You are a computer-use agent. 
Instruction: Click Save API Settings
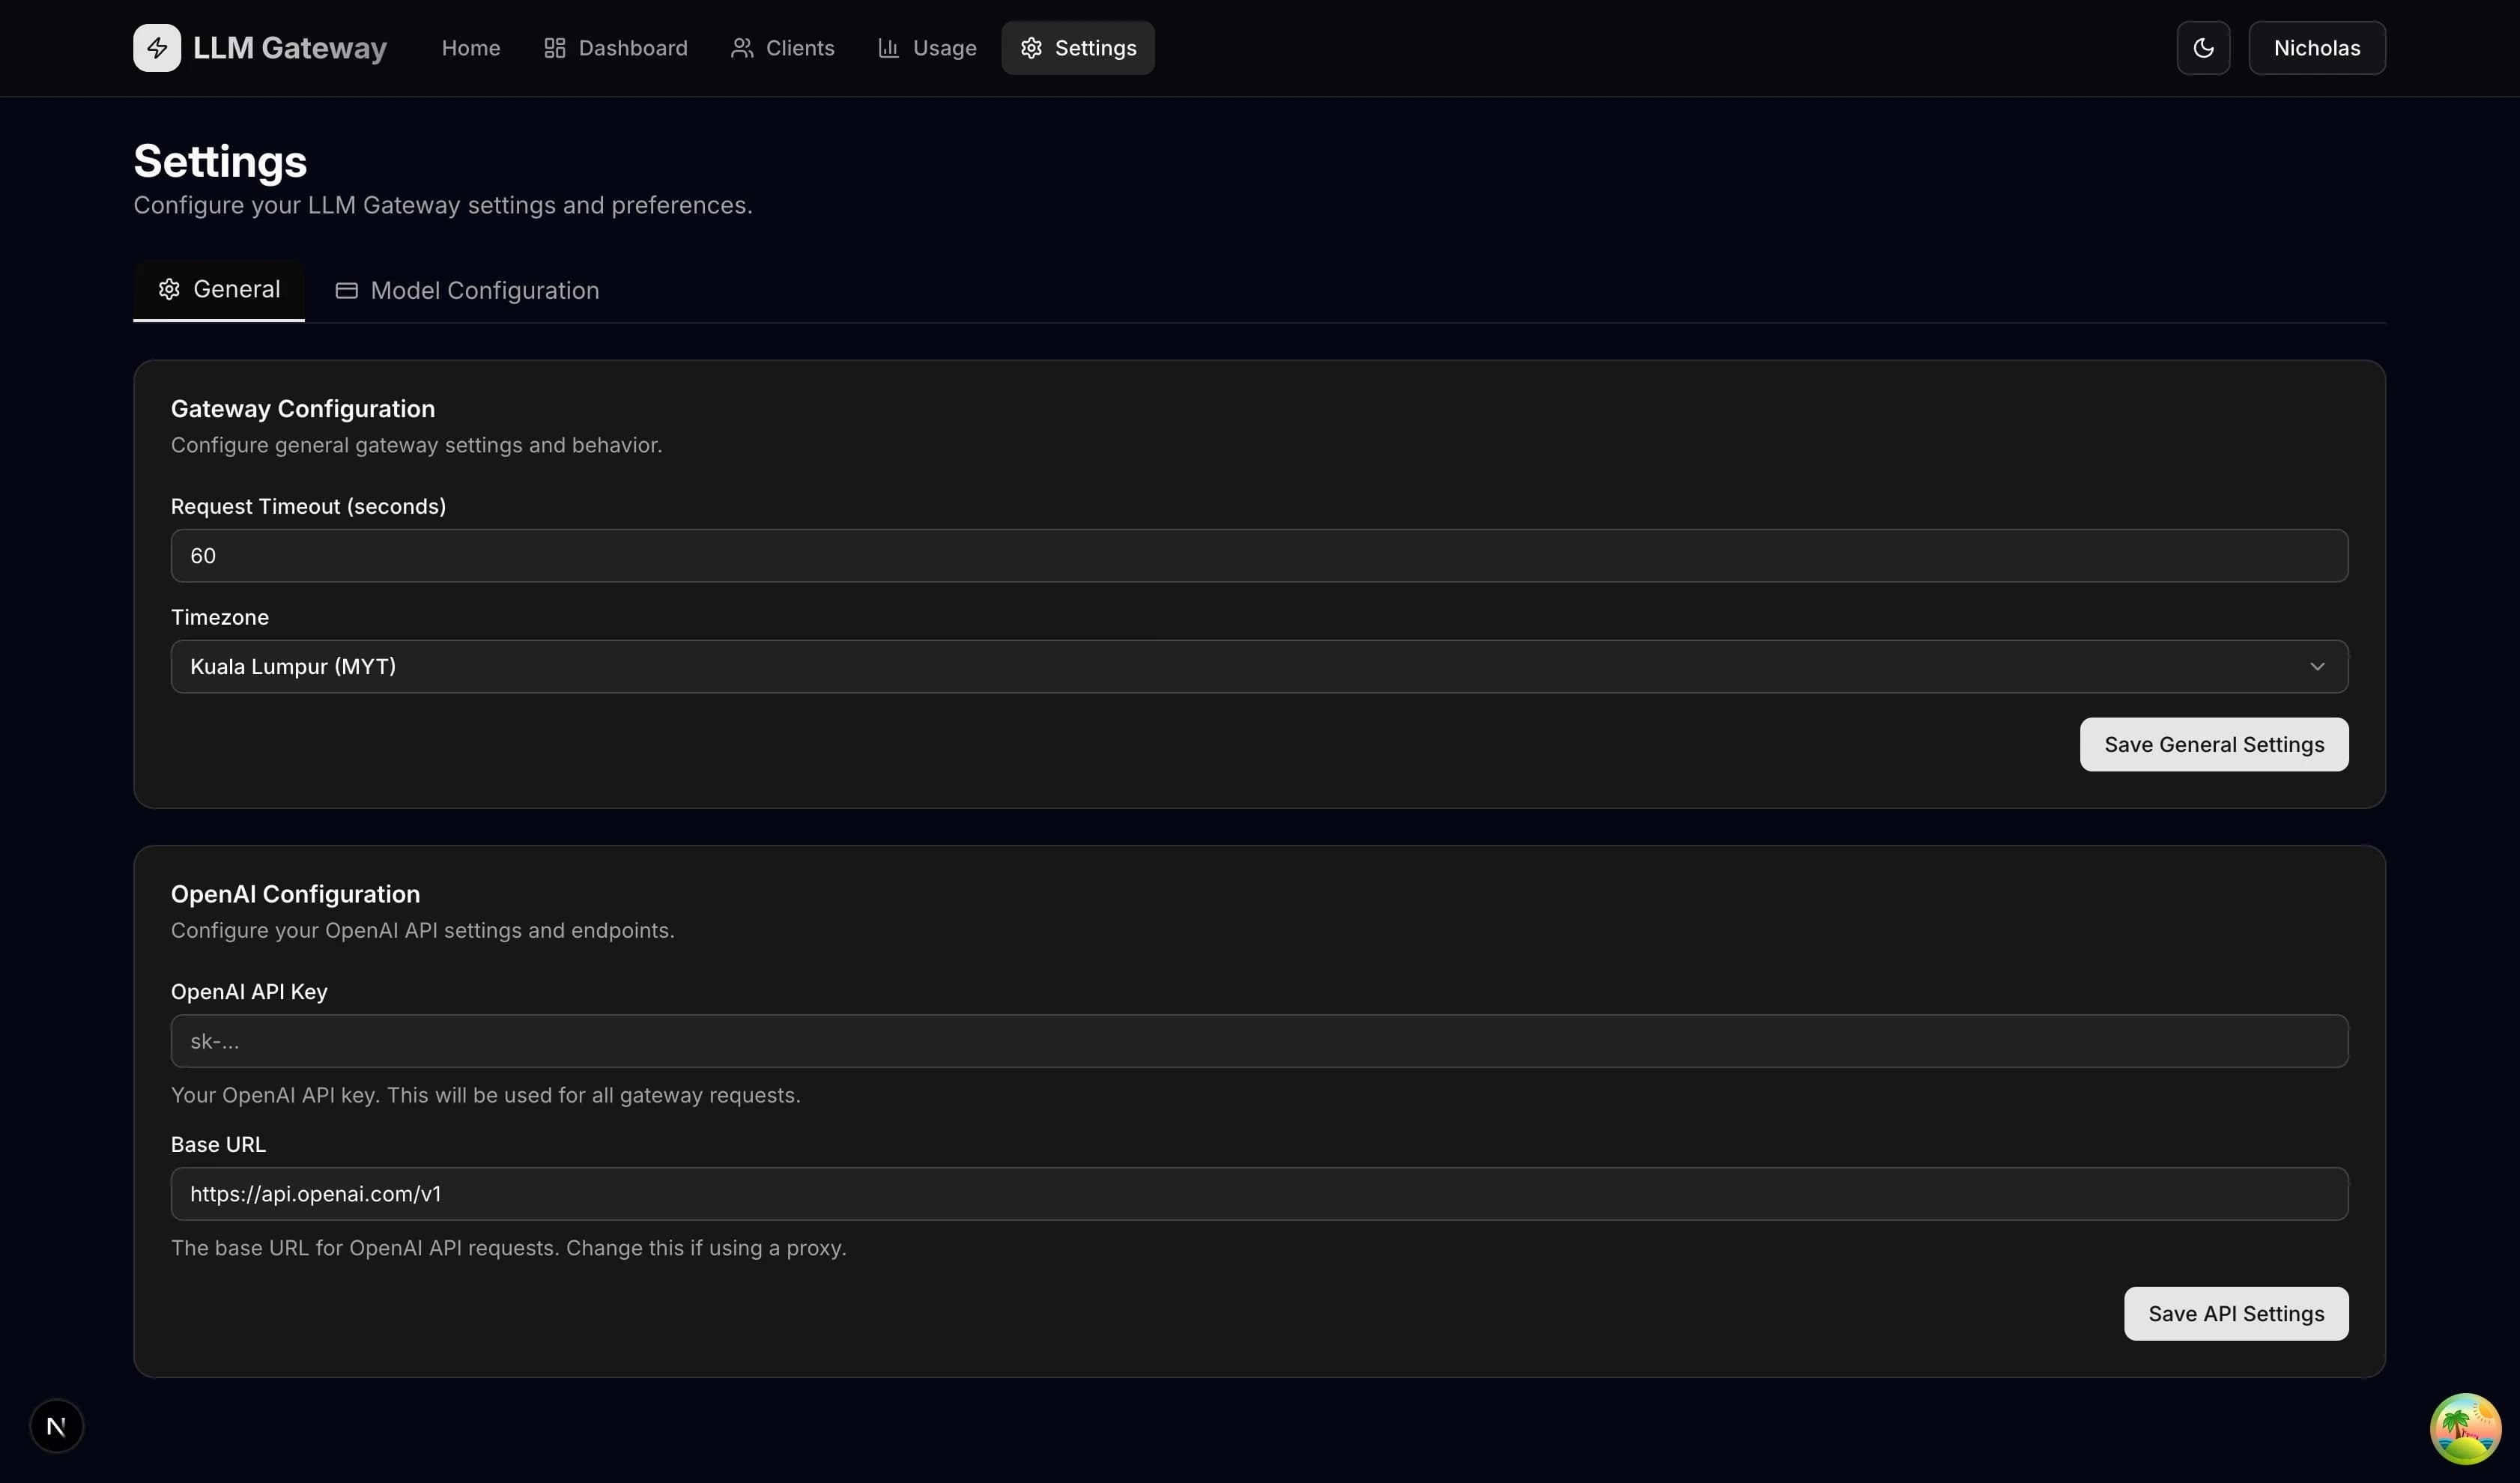click(2236, 1313)
